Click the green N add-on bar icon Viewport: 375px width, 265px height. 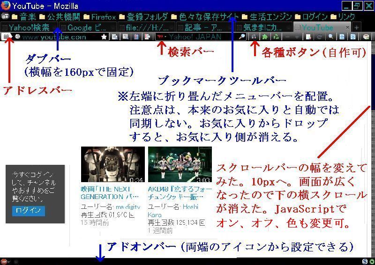pyautogui.click(x=372, y=262)
